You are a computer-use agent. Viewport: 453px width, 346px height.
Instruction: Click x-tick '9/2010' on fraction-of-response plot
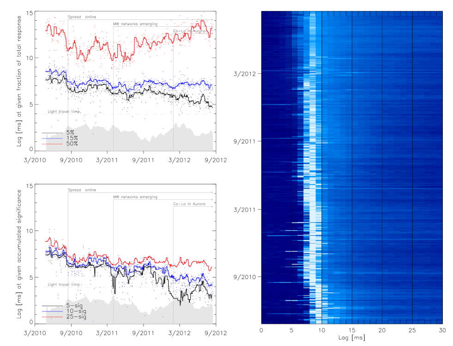[71, 160]
